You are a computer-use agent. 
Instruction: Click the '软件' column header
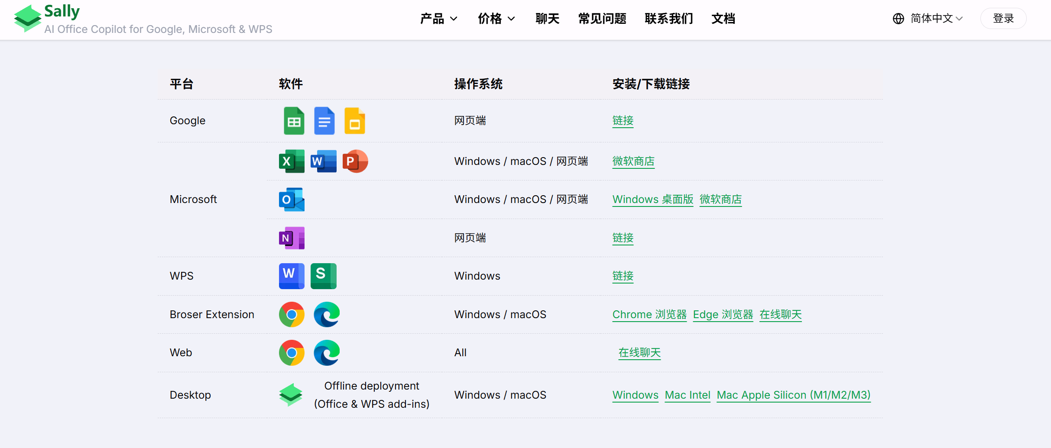pyautogui.click(x=291, y=84)
